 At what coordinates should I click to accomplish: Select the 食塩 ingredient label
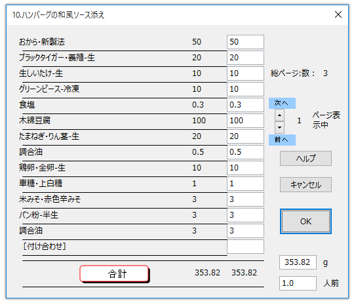[x=27, y=105]
